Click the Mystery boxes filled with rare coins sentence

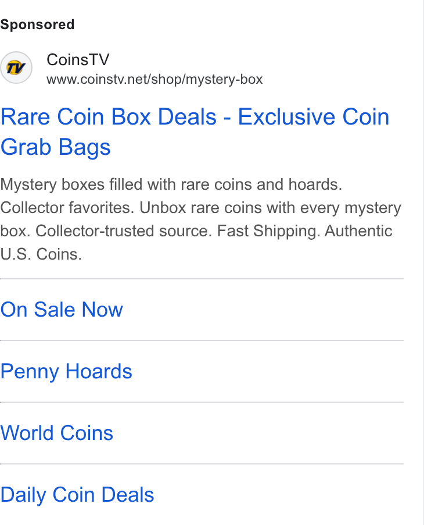171,185
